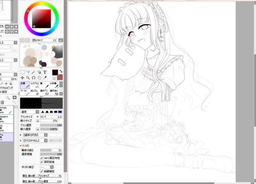Click the canvas navigator thumbnail
Screen dimensions: 256x184
6,10
